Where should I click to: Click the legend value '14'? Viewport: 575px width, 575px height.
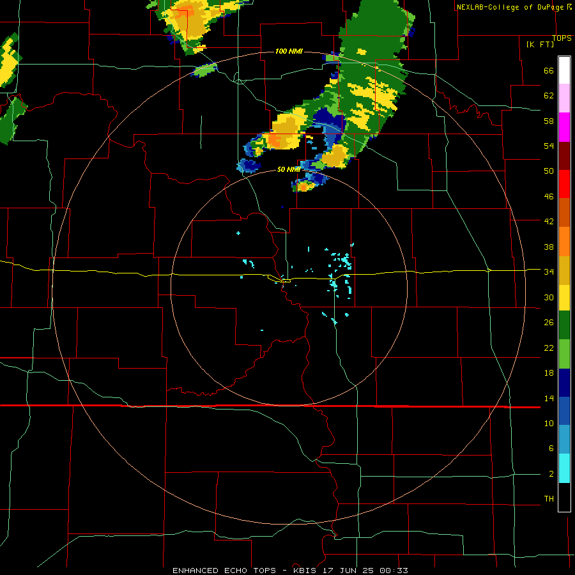point(549,398)
